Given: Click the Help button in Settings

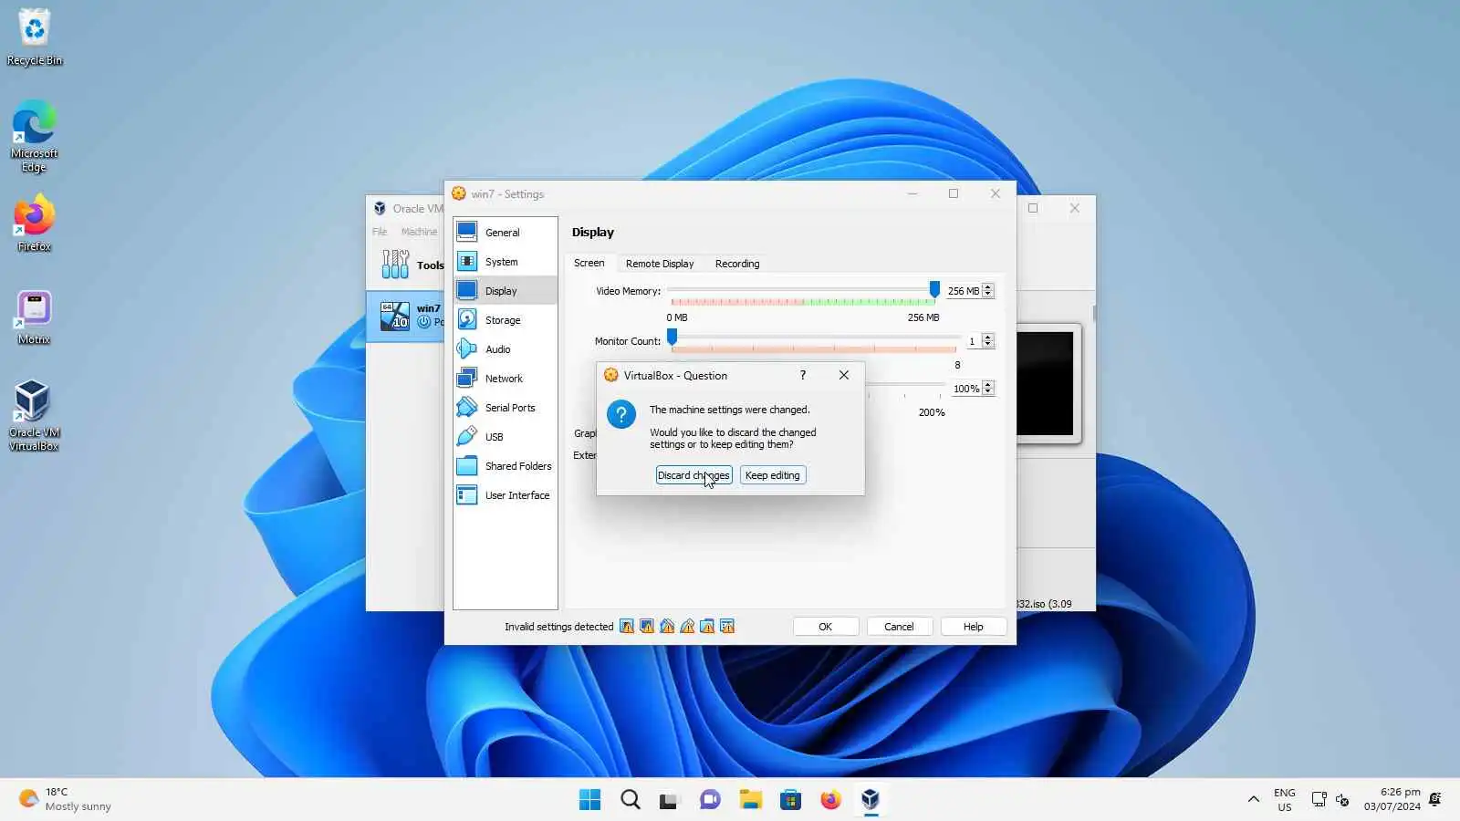Looking at the screenshot, I should (974, 627).
